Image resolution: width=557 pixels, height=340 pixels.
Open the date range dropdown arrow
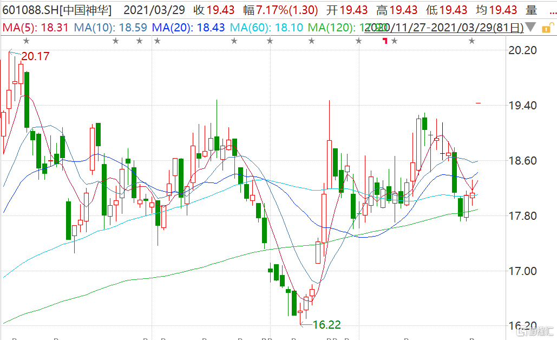click(x=531, y=27)
